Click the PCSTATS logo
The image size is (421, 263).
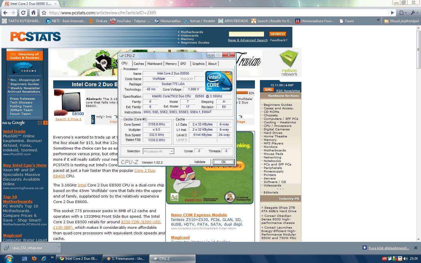35,37
